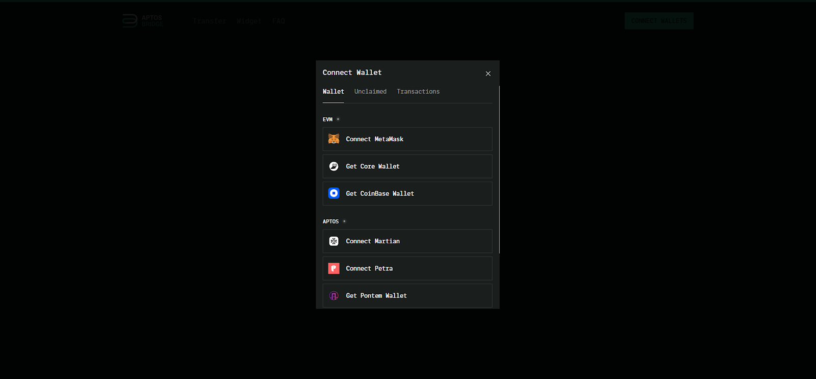
Task: Switch to the Wallet tab
Action: point(333,92)
